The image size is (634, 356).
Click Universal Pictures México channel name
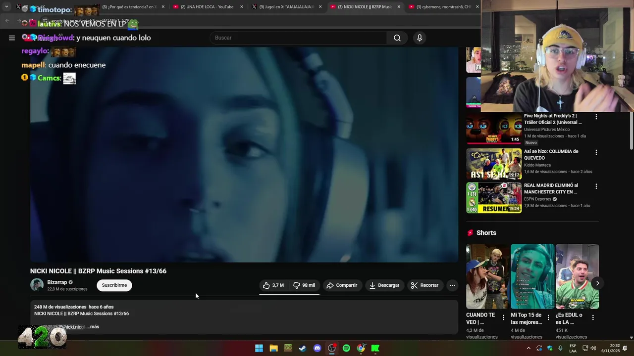coord(547,130)
